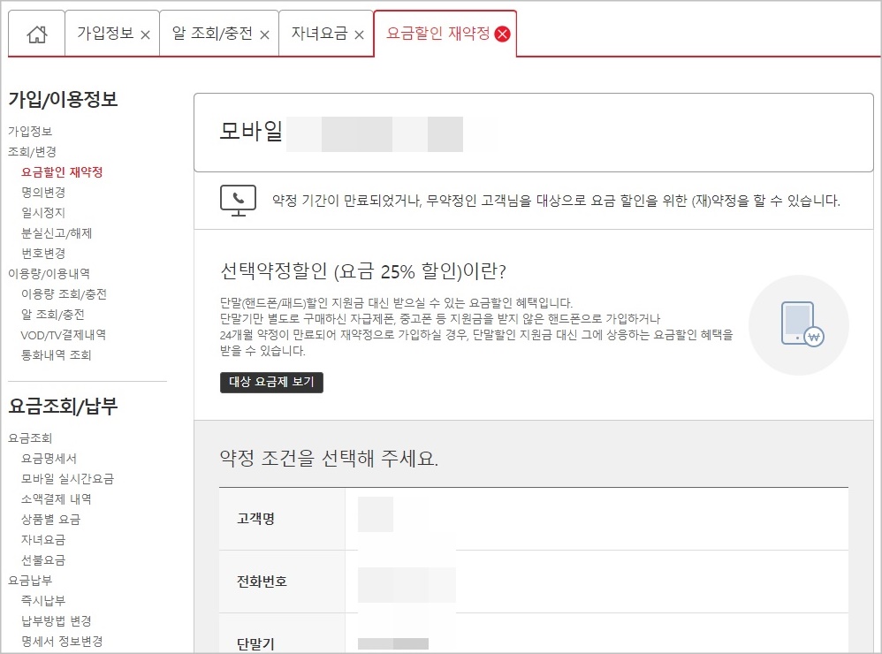Close the 요금할인 재약정 tab red x
The width and height of the screenshot is (882, 654).
click(502, 34)
